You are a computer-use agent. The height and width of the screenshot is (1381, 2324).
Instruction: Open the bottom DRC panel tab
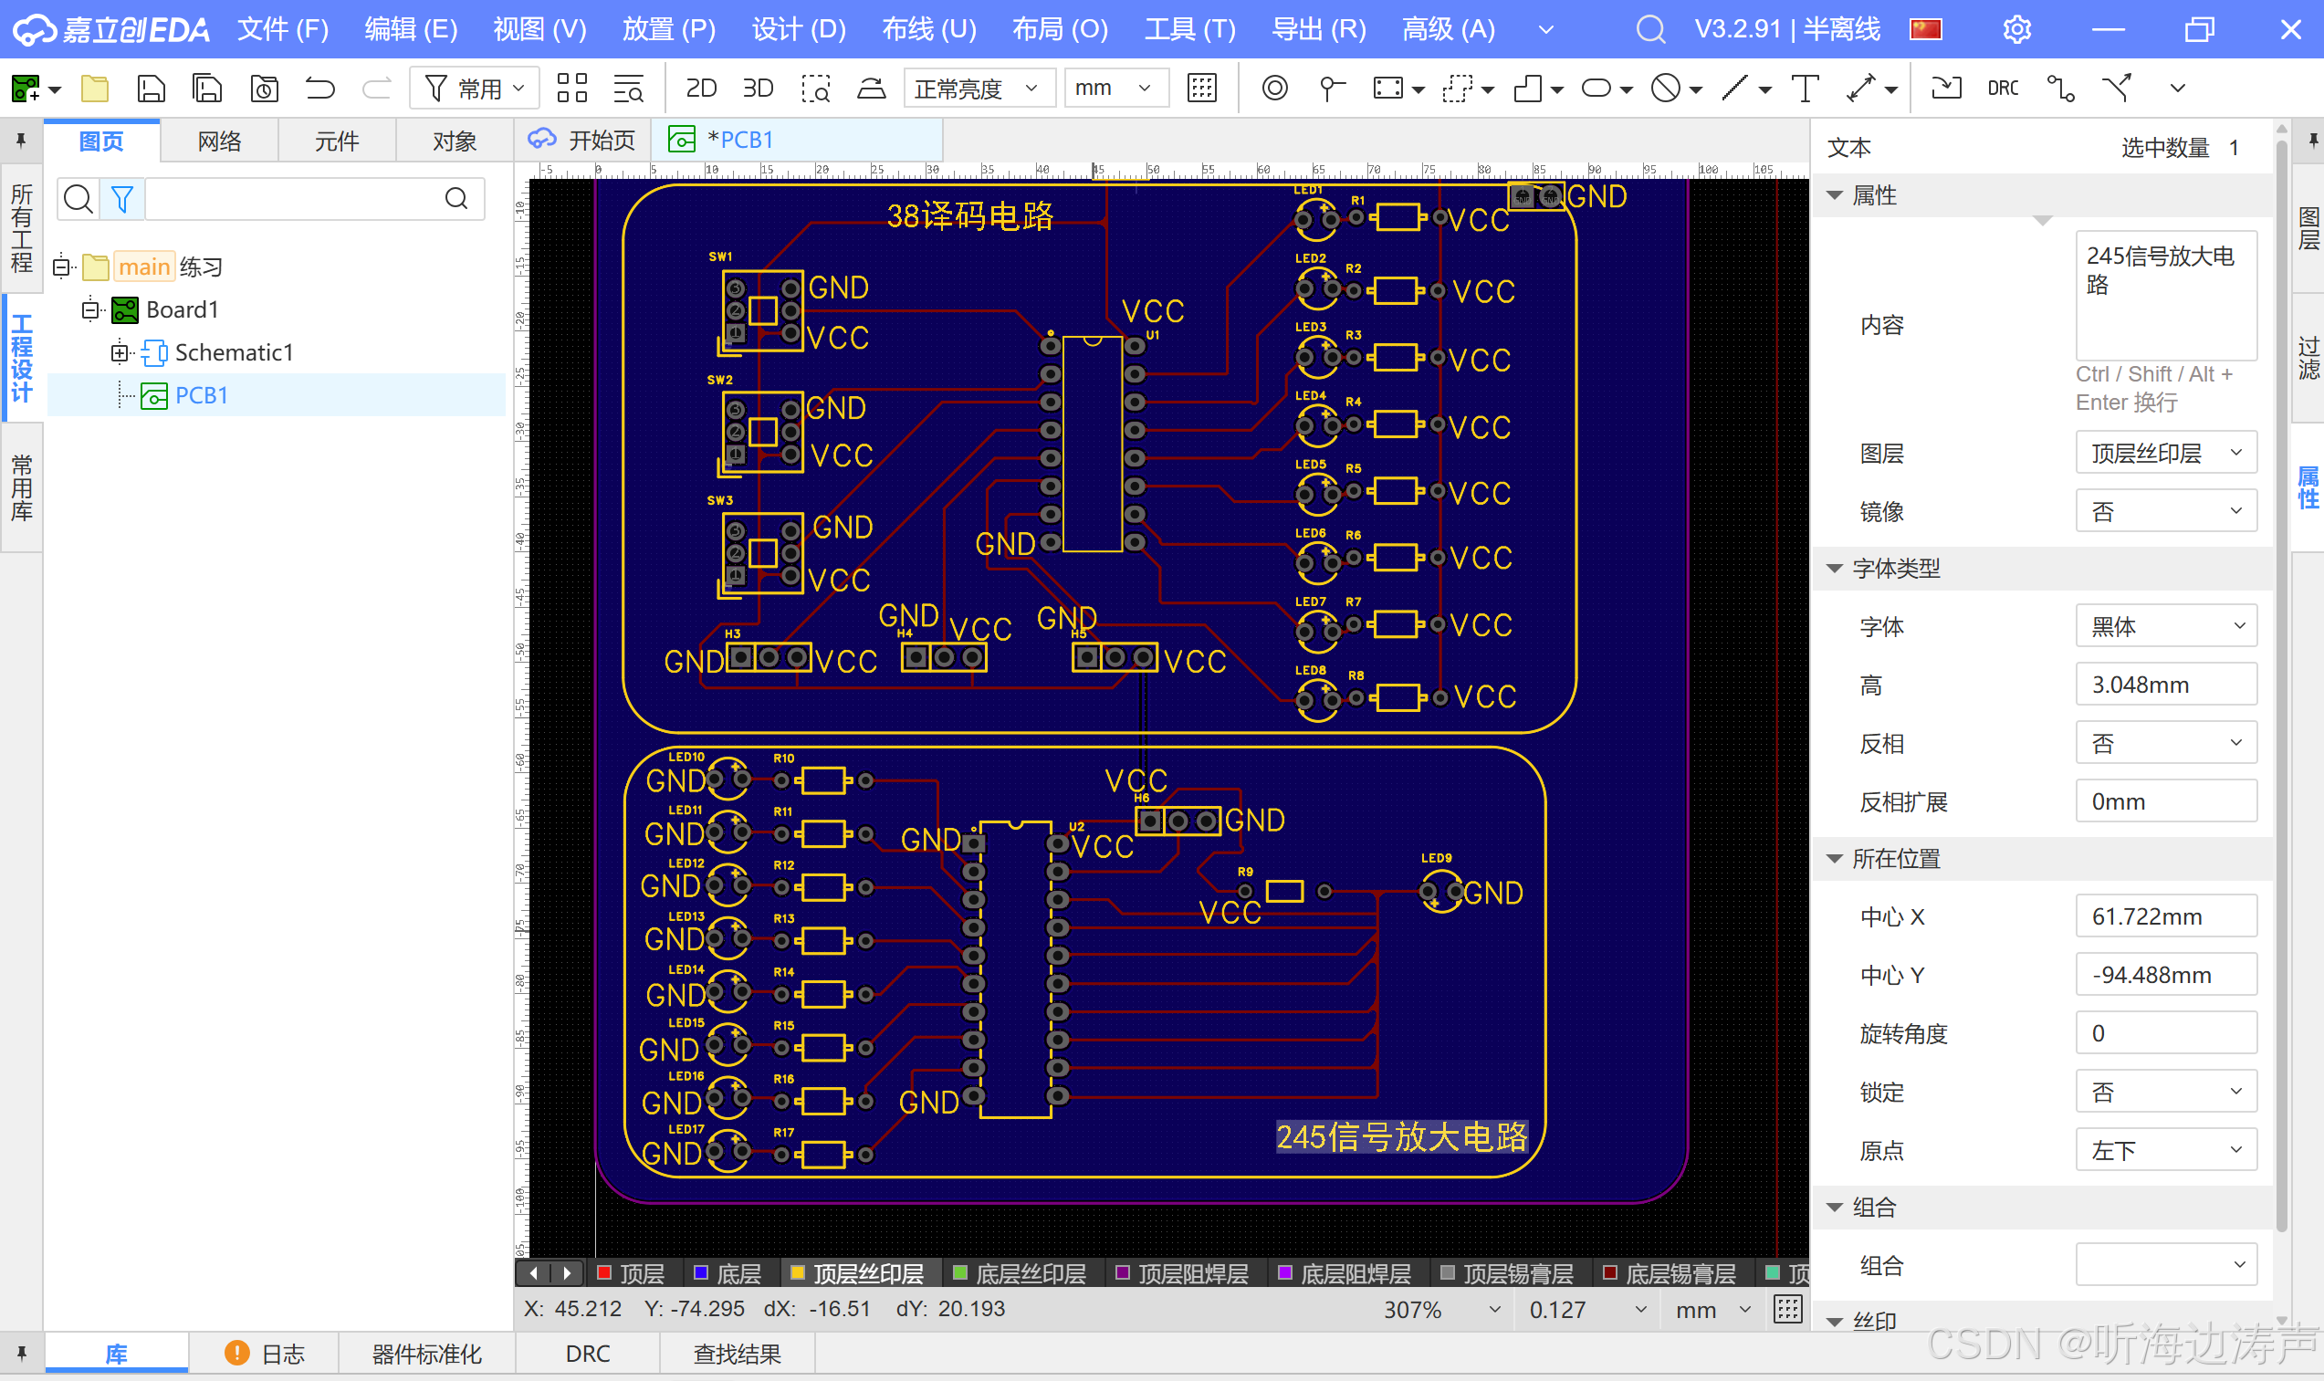[587, 1353]
